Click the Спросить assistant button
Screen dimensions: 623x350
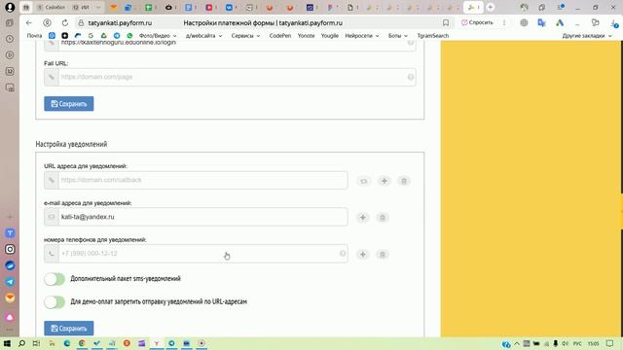pos(477,22)
